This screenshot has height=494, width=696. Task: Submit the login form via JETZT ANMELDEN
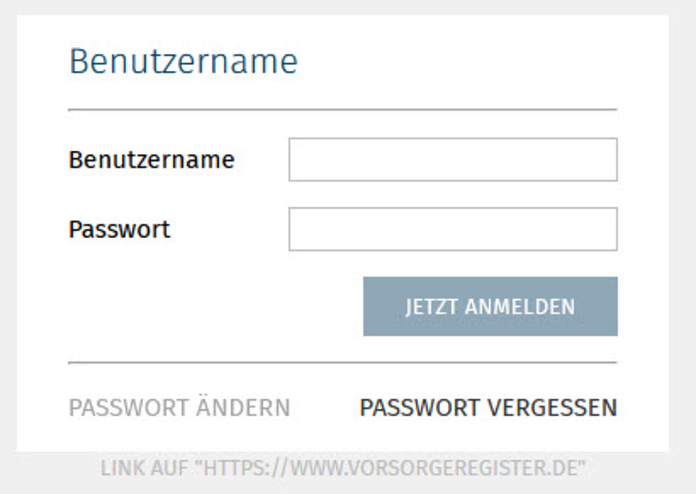click(x=490, y=306)
